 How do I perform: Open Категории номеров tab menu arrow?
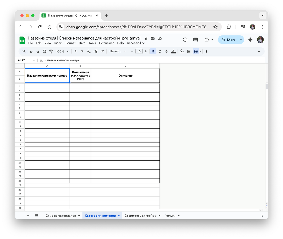pyautogui.click(x=119, y=216)
